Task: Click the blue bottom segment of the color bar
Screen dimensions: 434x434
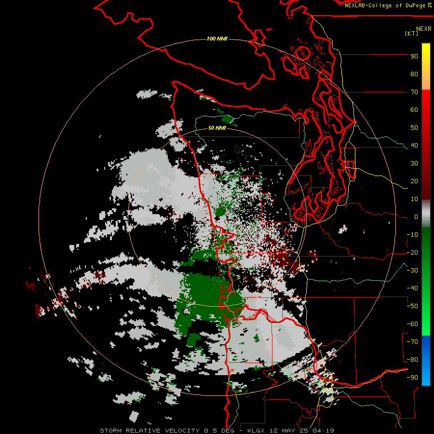Action: 426,361
